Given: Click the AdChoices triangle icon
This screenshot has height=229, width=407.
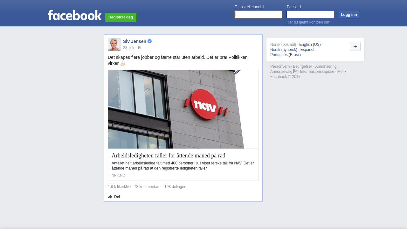Looking at the screenshot, I should 295,71.
